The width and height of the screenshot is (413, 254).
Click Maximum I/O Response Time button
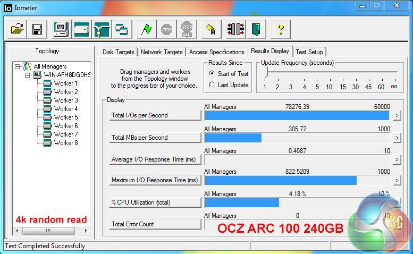(x=155, y=180)
